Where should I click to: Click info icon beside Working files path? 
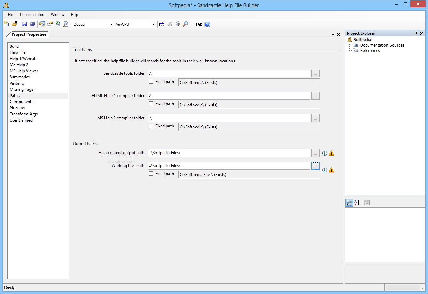tap(325, 170)
